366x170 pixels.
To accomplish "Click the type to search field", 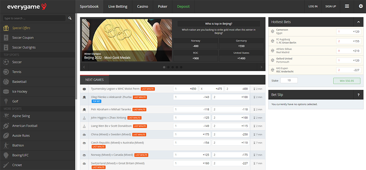I will (x=34, y=18).
